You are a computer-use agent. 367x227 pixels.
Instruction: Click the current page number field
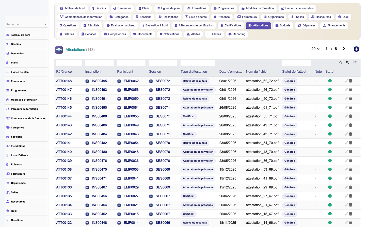coord(326,49)
